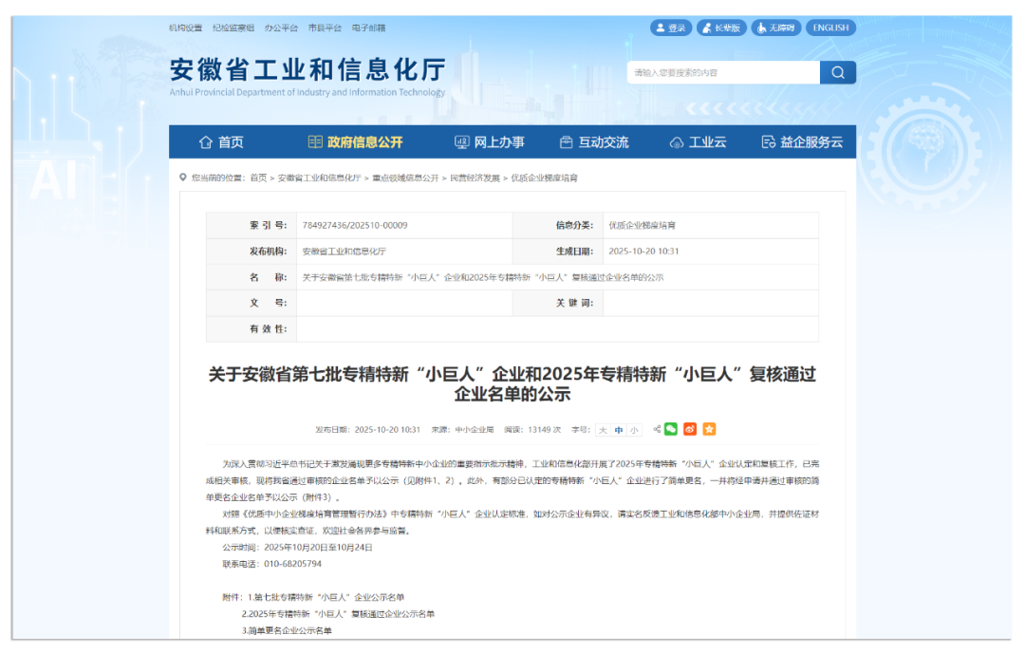Click the orange favorite star icon
1025x654 pixels.
[x=709, y=429]
